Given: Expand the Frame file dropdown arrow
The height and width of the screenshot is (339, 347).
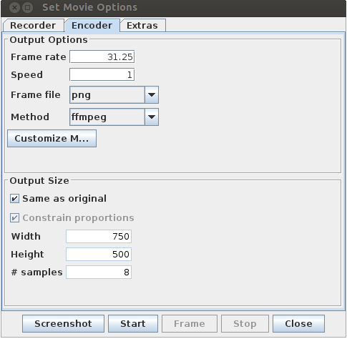Looking at the screenshot, I should (152, 95).
